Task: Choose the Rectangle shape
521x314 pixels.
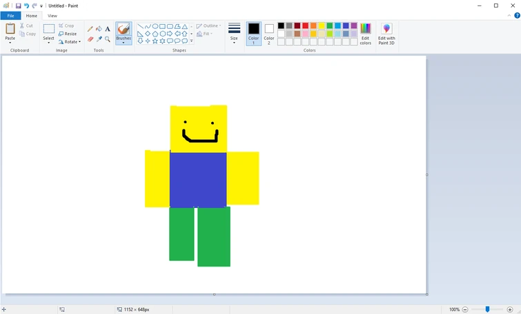Action: pyautogui.click(x=162, y=26)
